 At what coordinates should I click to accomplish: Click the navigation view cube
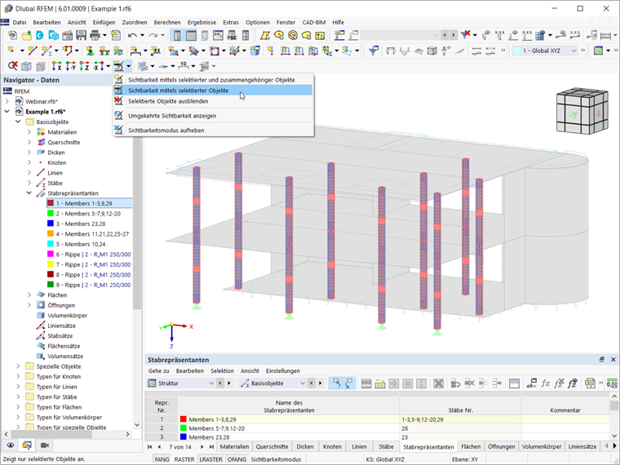(582, 111)
